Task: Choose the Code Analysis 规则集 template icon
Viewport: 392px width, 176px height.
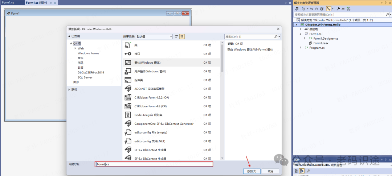Action: pyautogui.click(x=128, y=115)
